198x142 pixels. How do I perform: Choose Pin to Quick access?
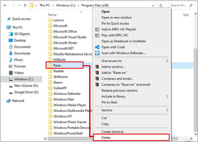[115, 23]
